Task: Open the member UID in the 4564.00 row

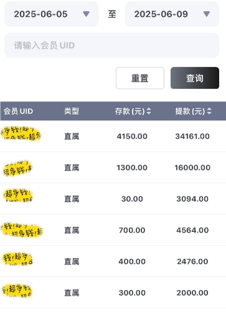Action: [22, 229]
